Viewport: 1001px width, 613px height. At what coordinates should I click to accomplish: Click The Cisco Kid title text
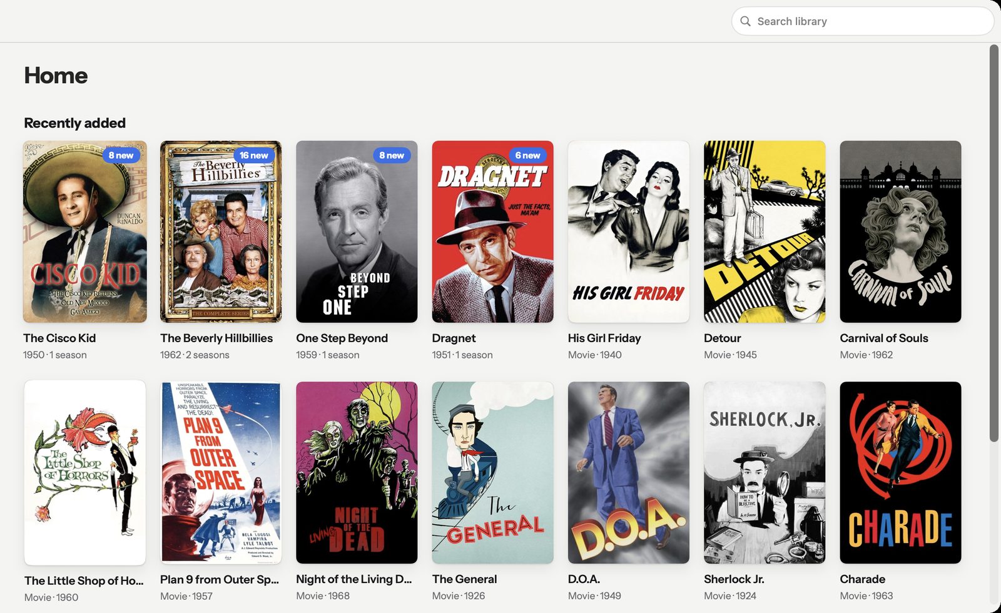point(59,338)
